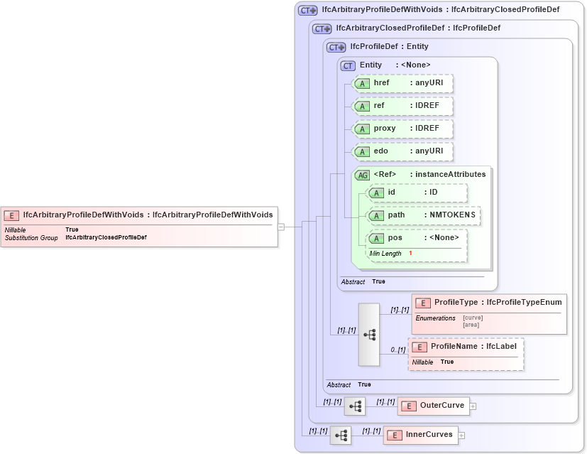The height and width of the screenshot is (454, 587).
Task: Click the sequence compositor icon inside IfcProfileDef
Action: 369,334
